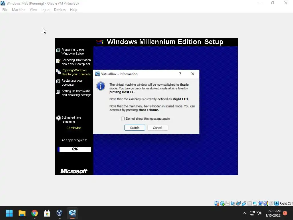Open VirtualBox Manager from the taskbar
This screenshot has height=220, width=293.
point(60,213)
